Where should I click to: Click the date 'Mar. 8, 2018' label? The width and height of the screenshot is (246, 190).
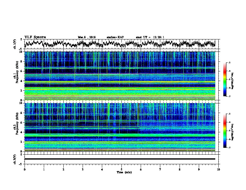(x=87, y=37)
